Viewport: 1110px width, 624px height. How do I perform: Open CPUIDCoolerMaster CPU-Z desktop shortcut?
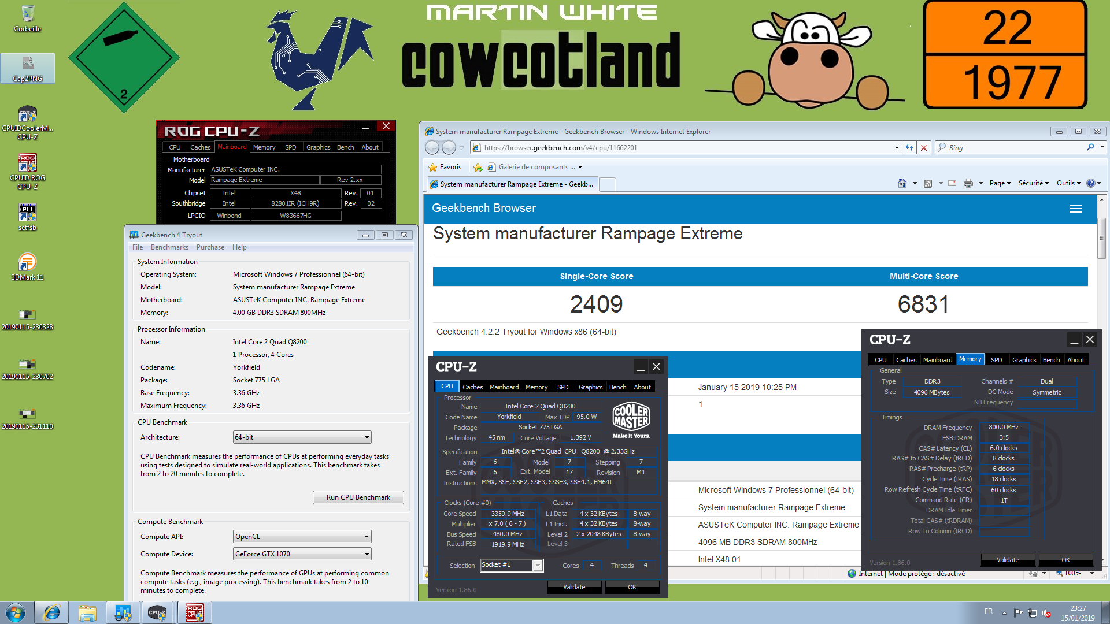pos(27,123)
